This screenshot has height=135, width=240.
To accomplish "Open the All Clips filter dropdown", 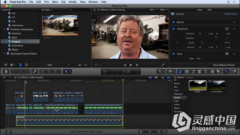I will pos(47,10).
